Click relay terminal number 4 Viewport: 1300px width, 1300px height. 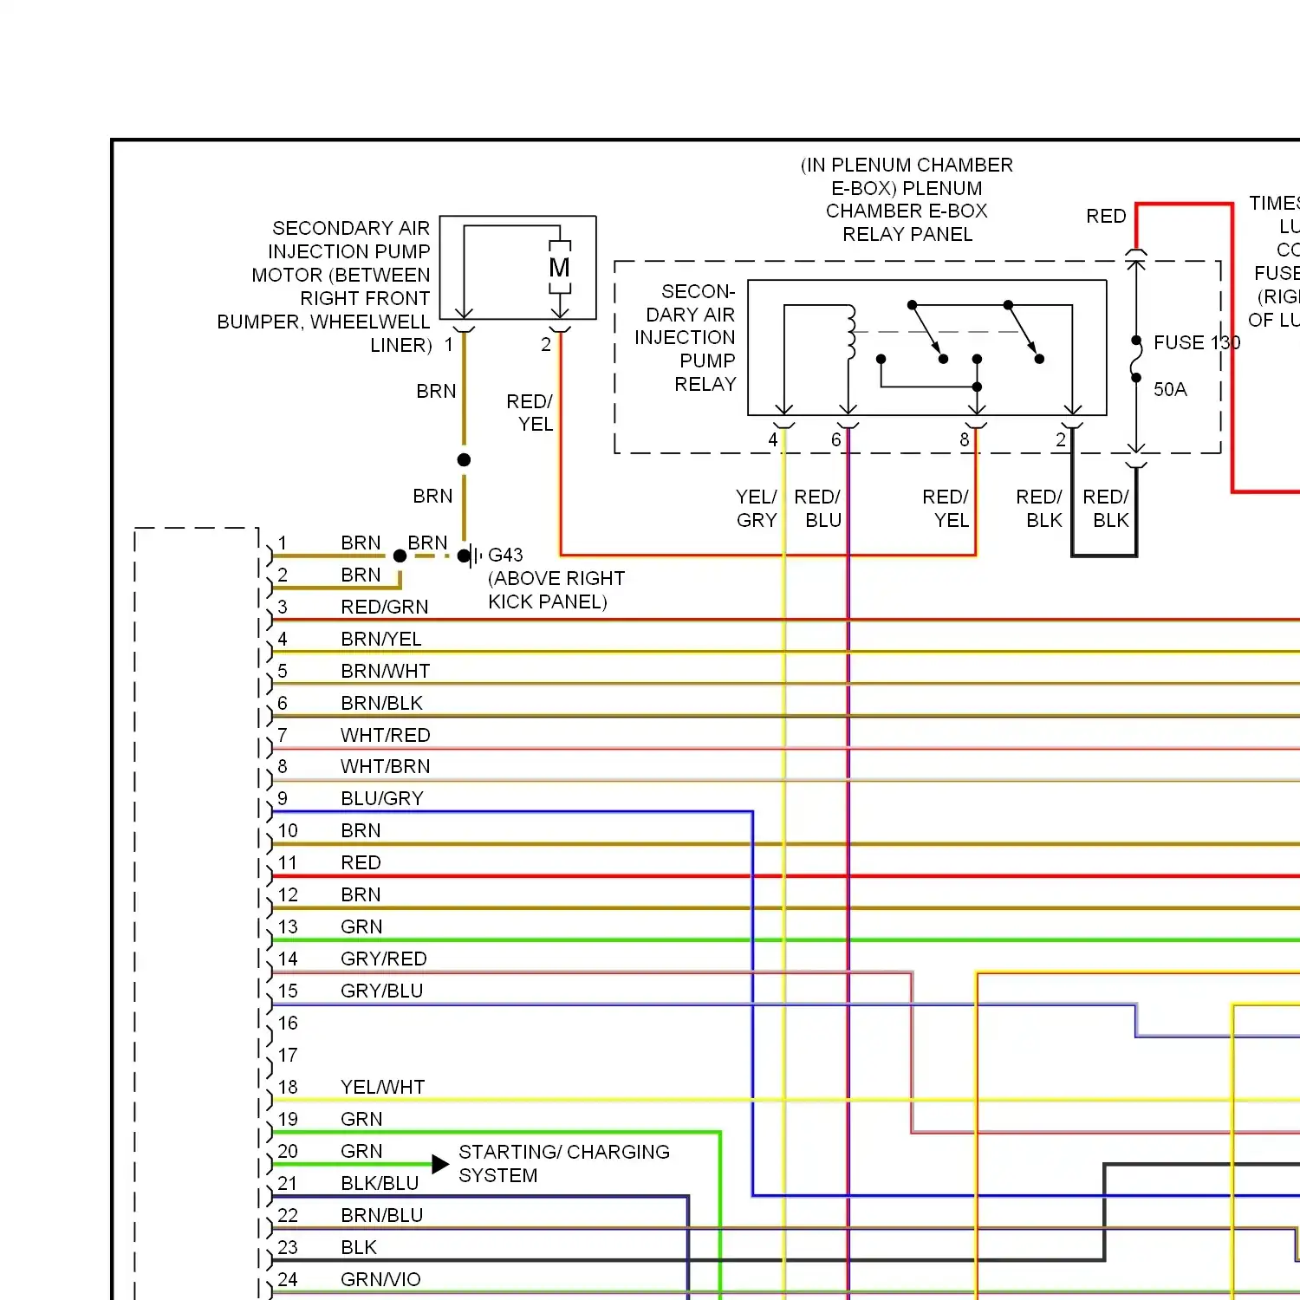coord(773,440)
